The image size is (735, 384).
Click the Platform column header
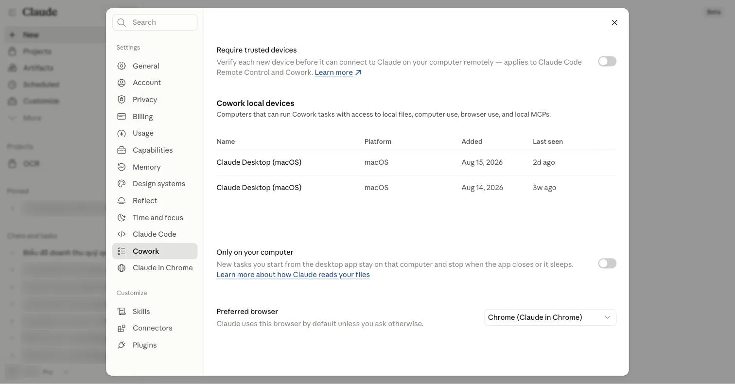coord(378,141)
